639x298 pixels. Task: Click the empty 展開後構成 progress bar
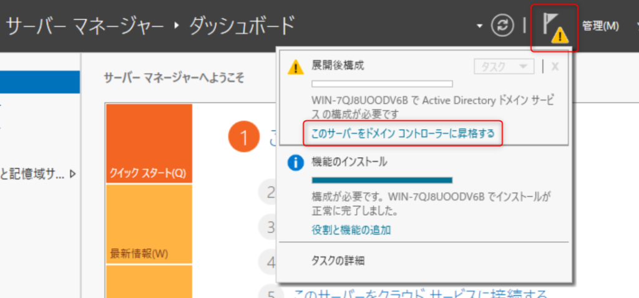[382, 84]
